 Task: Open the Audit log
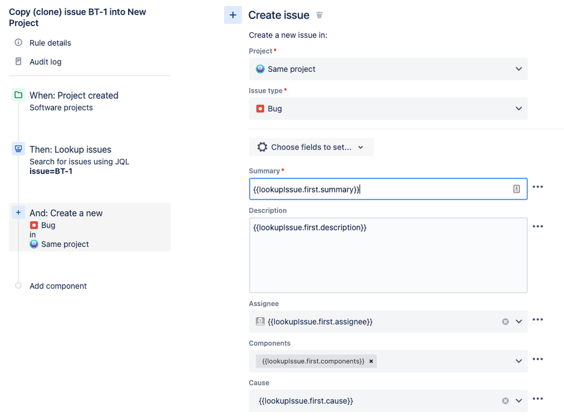point(45,62)
